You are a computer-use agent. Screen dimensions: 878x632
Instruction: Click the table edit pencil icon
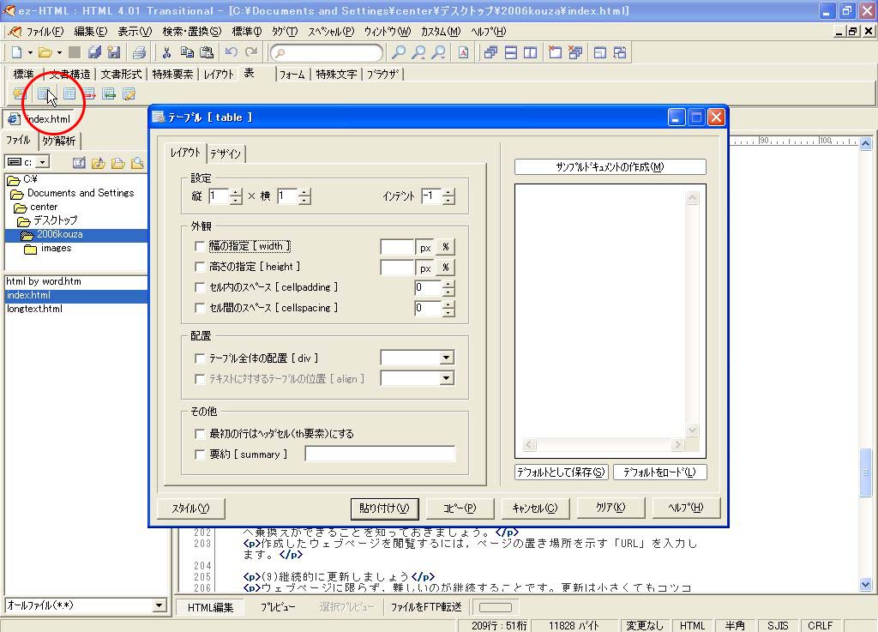(x=129, y=94)
